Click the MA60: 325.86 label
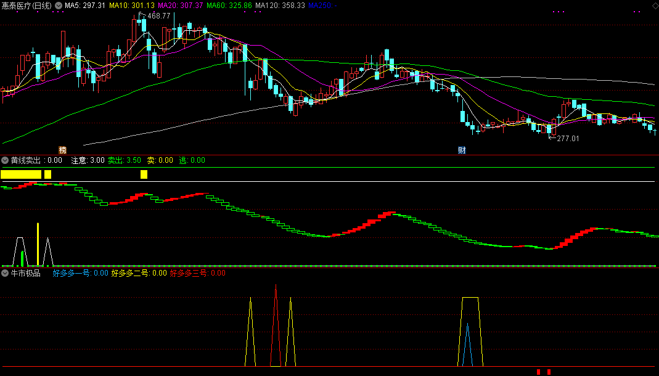 click(229, 6)
